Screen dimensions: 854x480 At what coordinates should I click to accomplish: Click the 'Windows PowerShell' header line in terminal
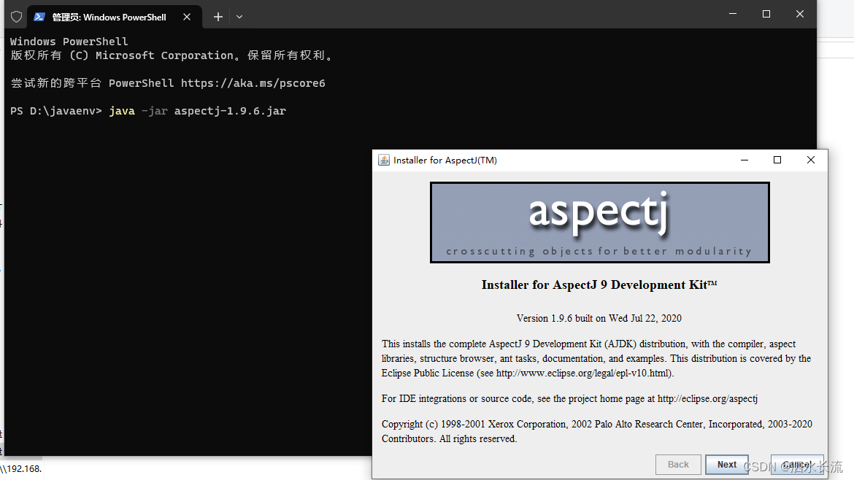(x=69, y=42)
